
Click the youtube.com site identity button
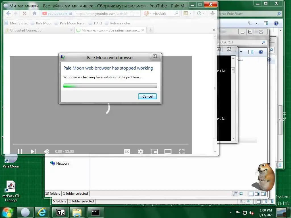(57, 14)
